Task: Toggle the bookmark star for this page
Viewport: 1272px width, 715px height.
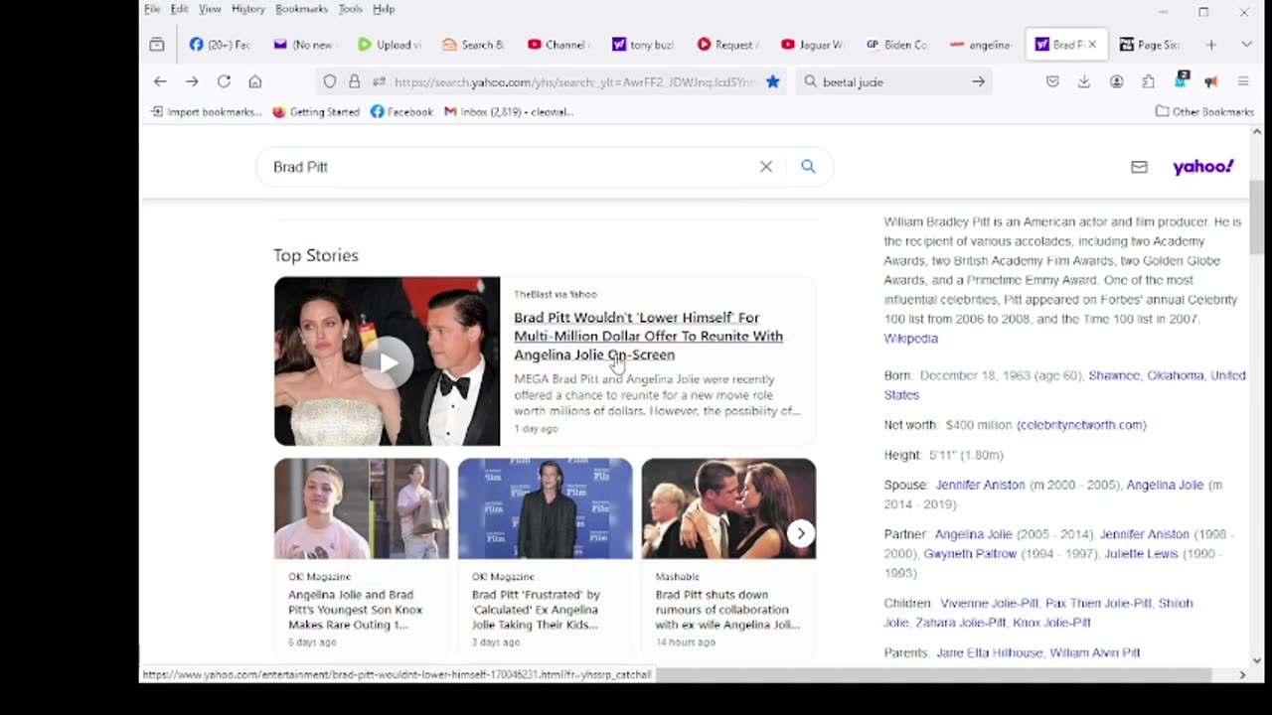Action: point(772,81)
